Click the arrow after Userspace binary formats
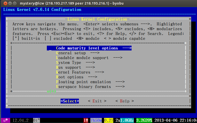 120,86
